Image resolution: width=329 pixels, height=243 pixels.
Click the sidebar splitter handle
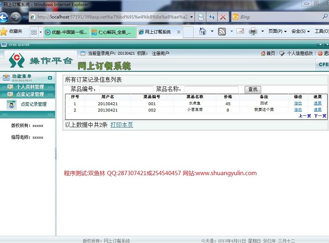pos(56,153)
